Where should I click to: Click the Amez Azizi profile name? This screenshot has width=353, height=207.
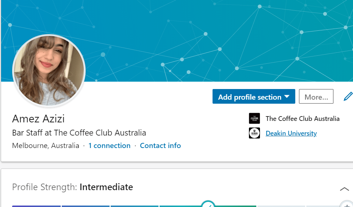click(38, 119)
